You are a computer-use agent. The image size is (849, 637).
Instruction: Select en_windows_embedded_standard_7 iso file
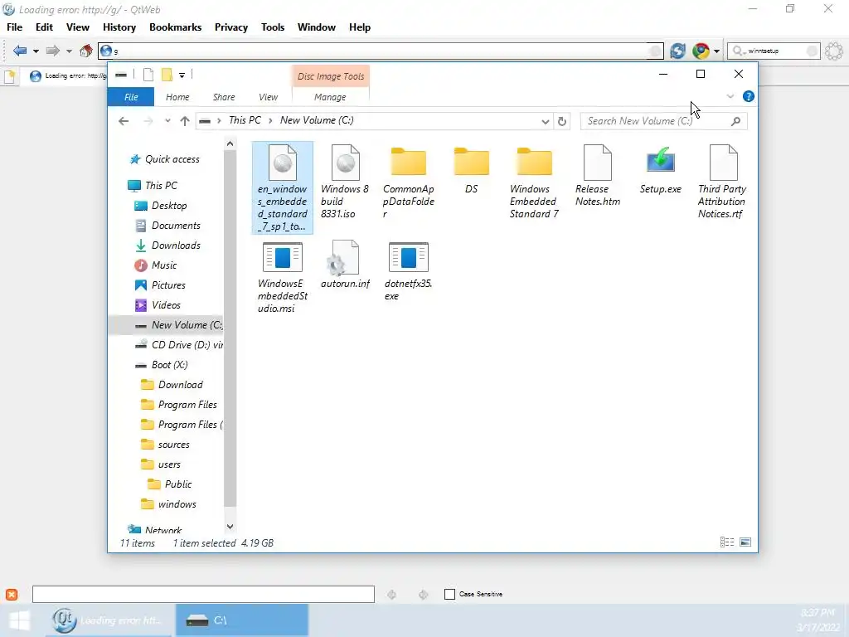(283, 187)
